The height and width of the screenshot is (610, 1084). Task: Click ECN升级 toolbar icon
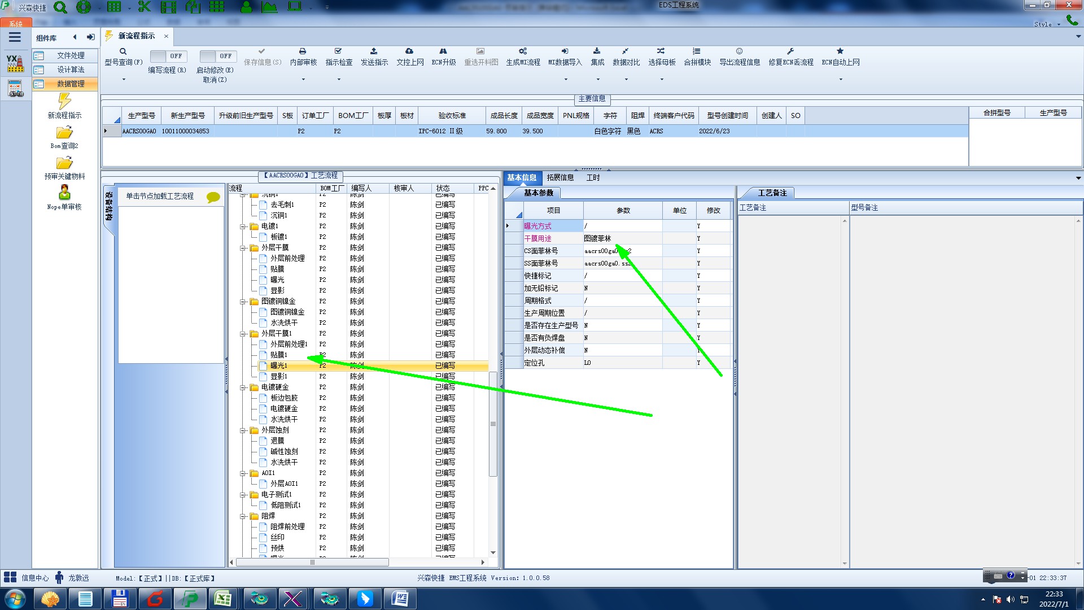[443, 51]
